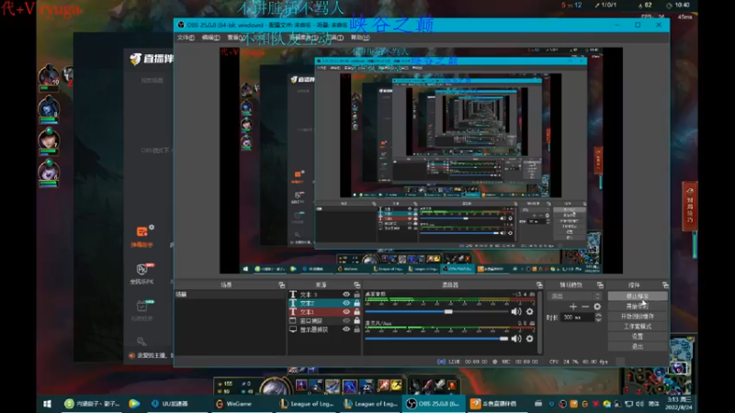This screenshot has width=735, height=413.
Task: Click 停止推流 button
Action: (637, 296)
